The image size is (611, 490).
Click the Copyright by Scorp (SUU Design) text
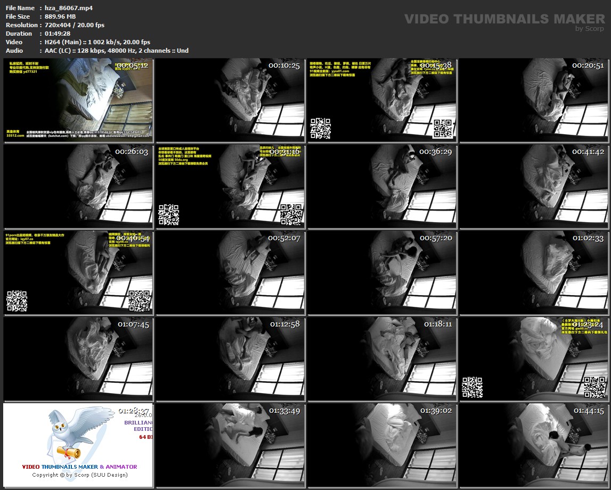80,475
